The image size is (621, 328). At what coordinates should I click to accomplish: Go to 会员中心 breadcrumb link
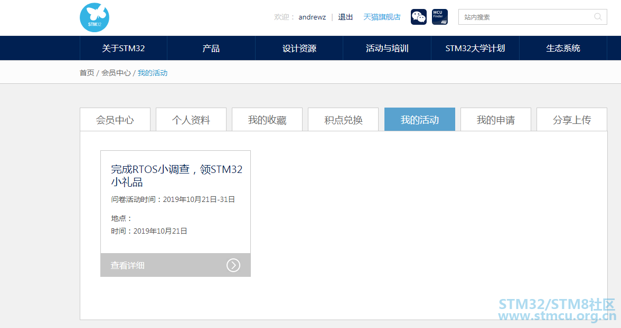coord(116,73)
